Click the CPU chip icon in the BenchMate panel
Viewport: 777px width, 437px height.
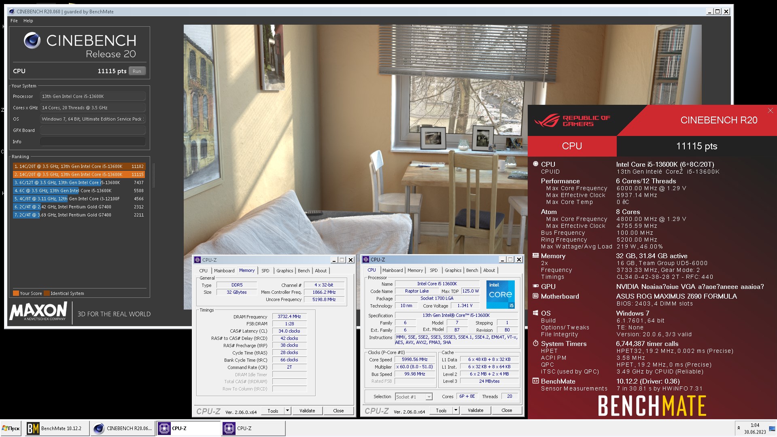pos(535,164)
